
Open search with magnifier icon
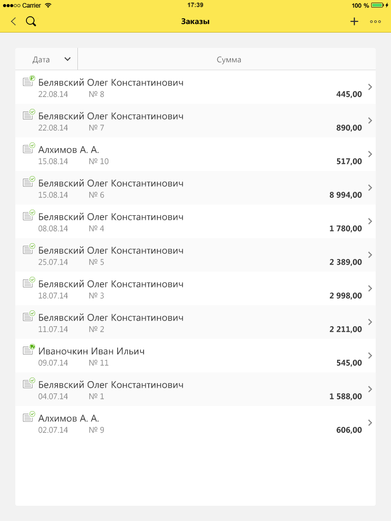click(31, 21)
